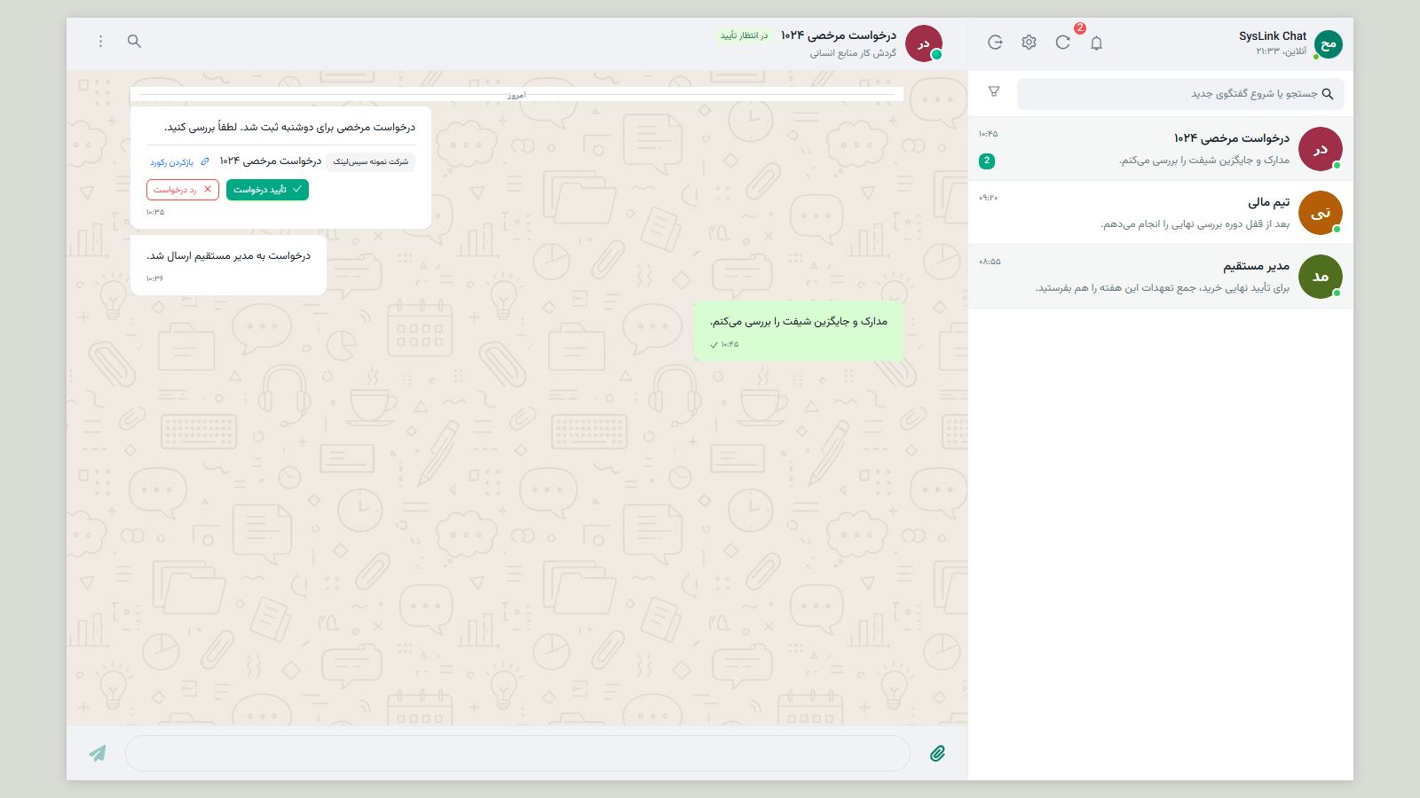The height and width of the screenshot is (798, 1420).
Task: Click the red رد درخواست reject button
Action: click(183, 190)
